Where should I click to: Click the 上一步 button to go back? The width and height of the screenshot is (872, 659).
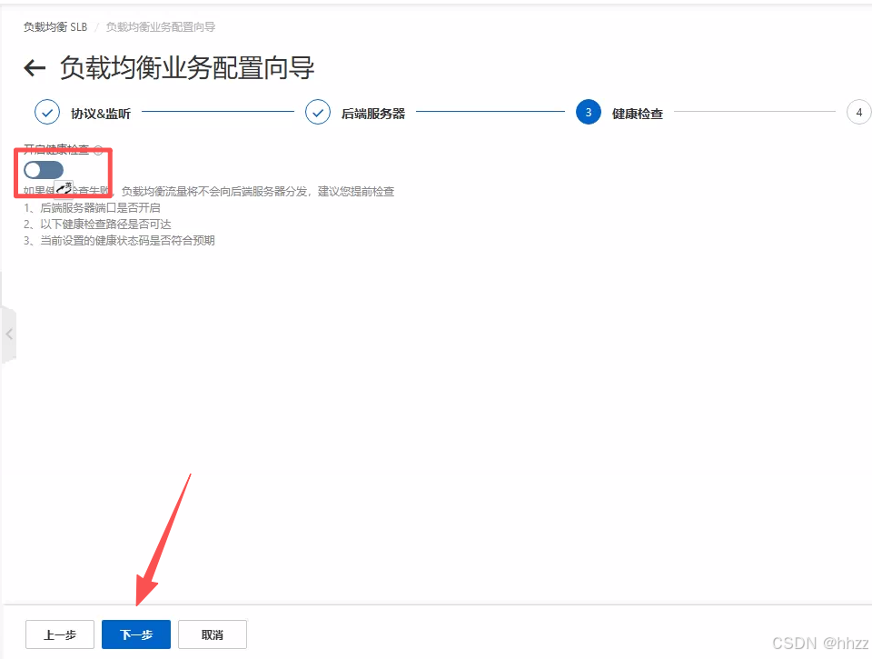[59, 634]
